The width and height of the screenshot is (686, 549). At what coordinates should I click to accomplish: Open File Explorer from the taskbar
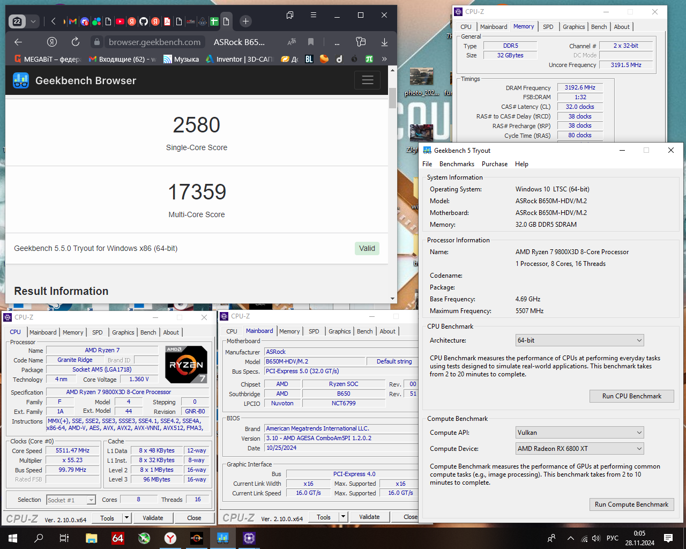91,538
